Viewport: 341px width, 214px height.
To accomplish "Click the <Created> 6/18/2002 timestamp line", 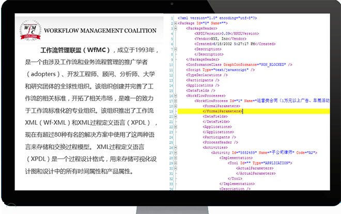I will [x=235, y=44].
